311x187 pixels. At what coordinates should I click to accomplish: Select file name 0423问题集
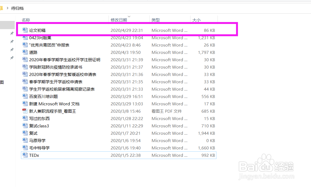40,38
